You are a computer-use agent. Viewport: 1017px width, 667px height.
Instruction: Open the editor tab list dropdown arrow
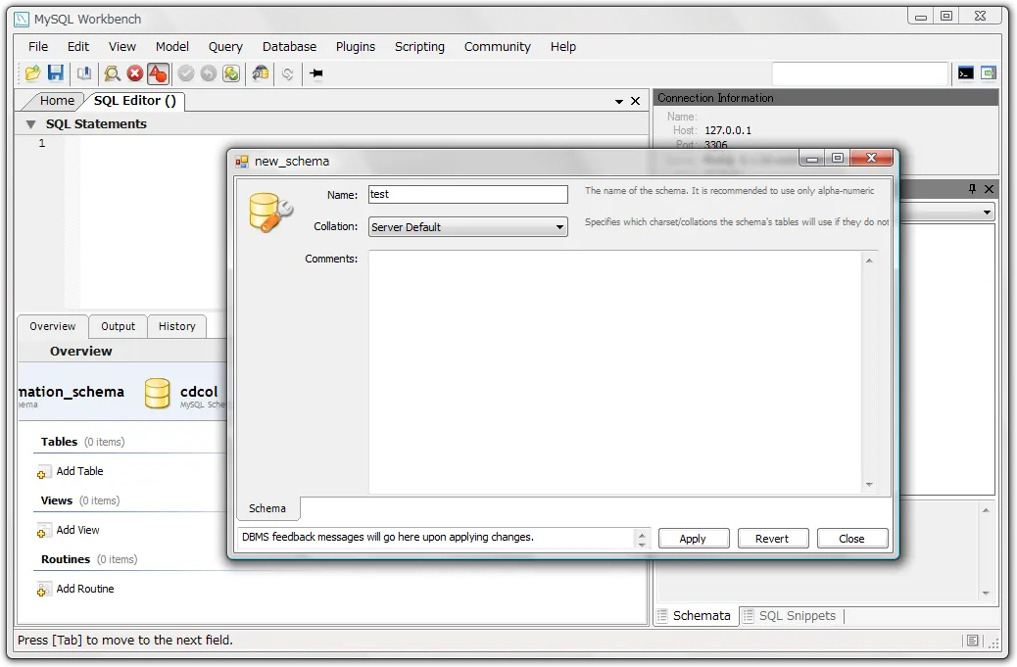coord(619,101)
